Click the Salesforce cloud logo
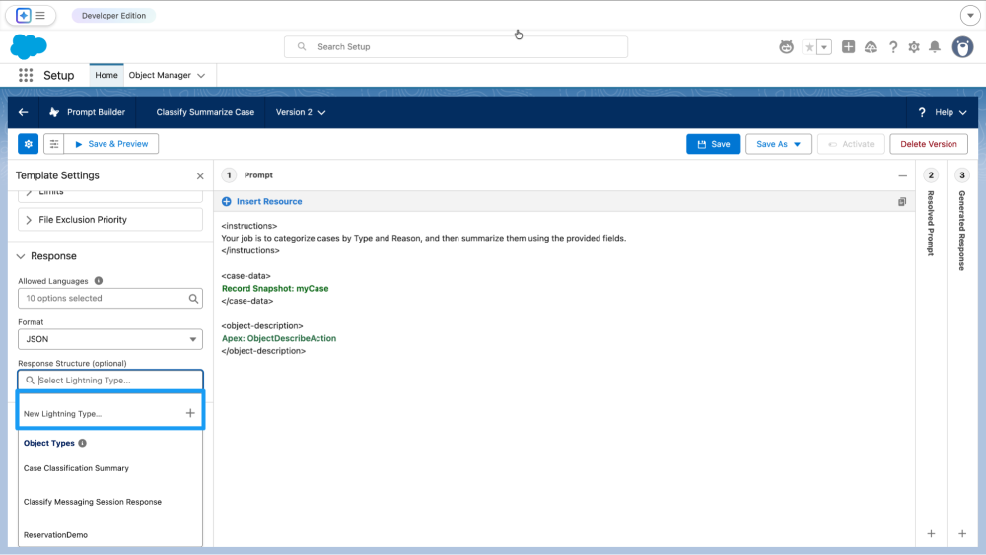Screen dimensions: 986x555 tap(29, 46)
